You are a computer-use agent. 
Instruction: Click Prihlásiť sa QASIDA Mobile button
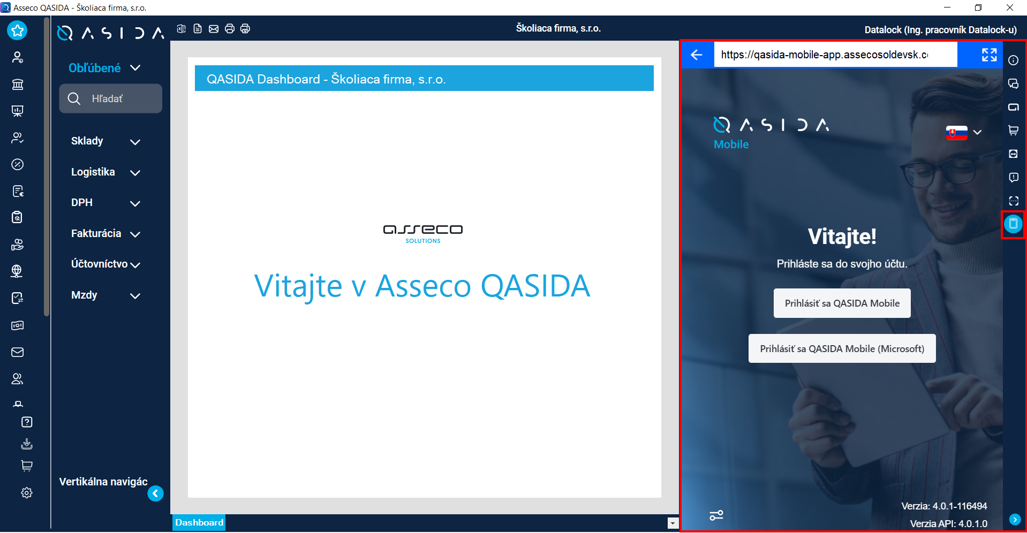pyautogui.click(x=842, y=303)
